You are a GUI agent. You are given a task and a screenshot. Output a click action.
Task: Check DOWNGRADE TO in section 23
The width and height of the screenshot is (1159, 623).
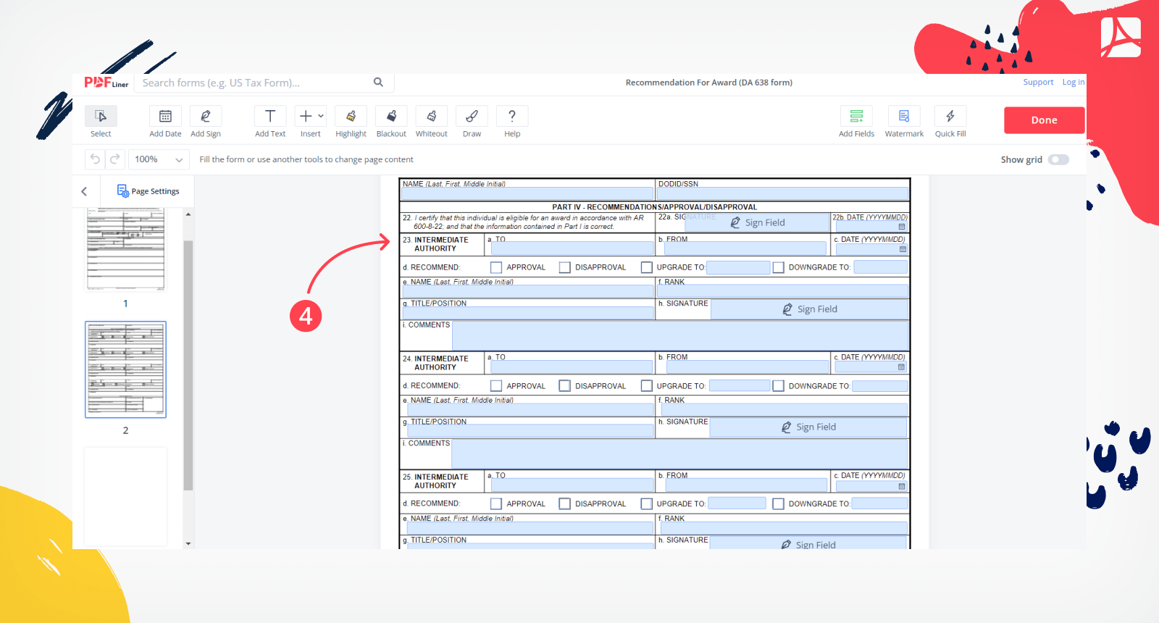pos(779,267)
